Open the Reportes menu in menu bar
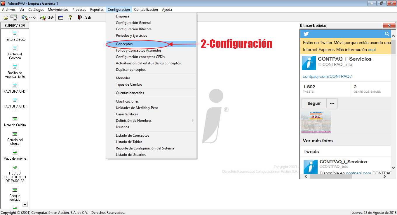 (x=97, y=10)
